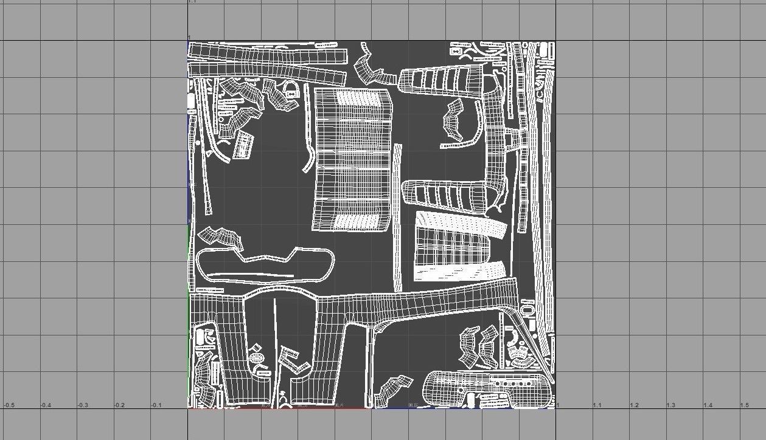The width and height of the screenshot is (766, 440).
Task: Select the large ribbed rectangular UV shell in center
Action: coord(352,159)
